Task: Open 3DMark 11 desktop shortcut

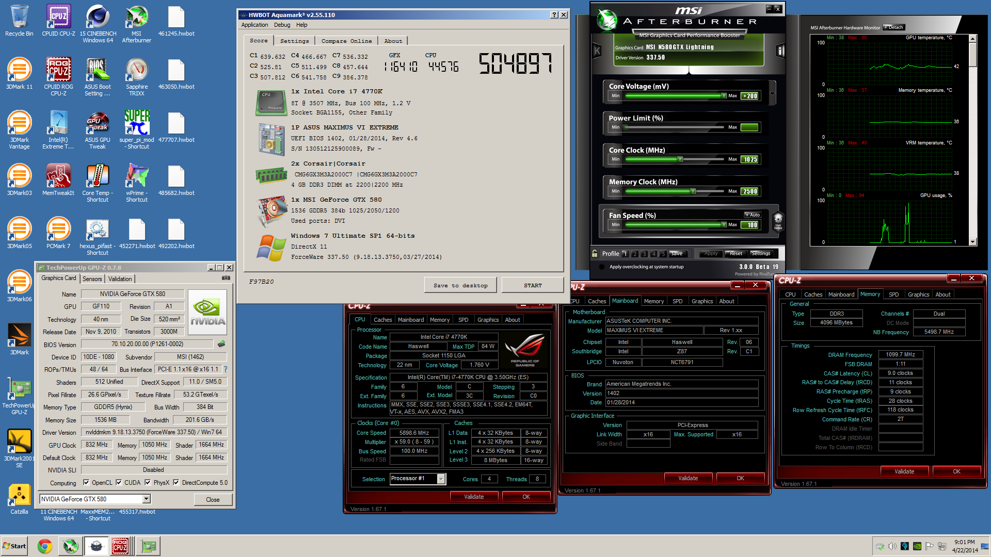Action: pyautogui.click(x=19, y=74)
